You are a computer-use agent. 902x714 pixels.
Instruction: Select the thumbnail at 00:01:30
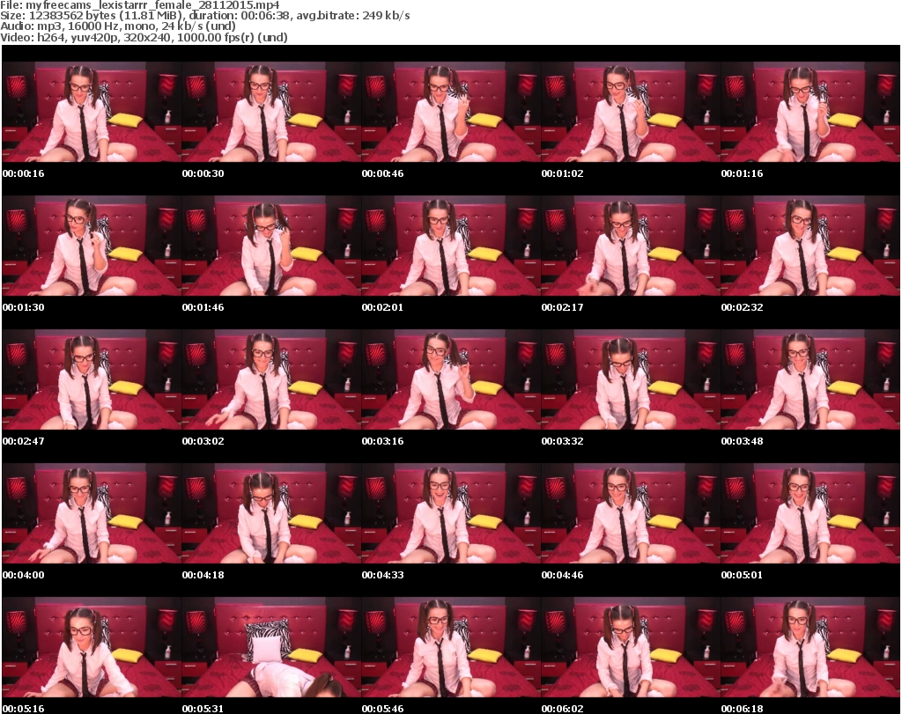click(92, 246)
